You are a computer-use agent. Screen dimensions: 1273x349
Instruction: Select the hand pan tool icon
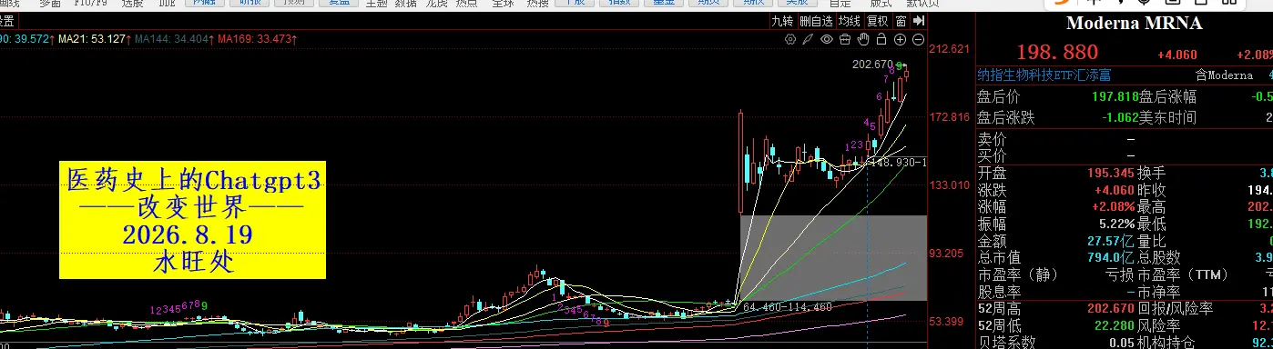863,39
